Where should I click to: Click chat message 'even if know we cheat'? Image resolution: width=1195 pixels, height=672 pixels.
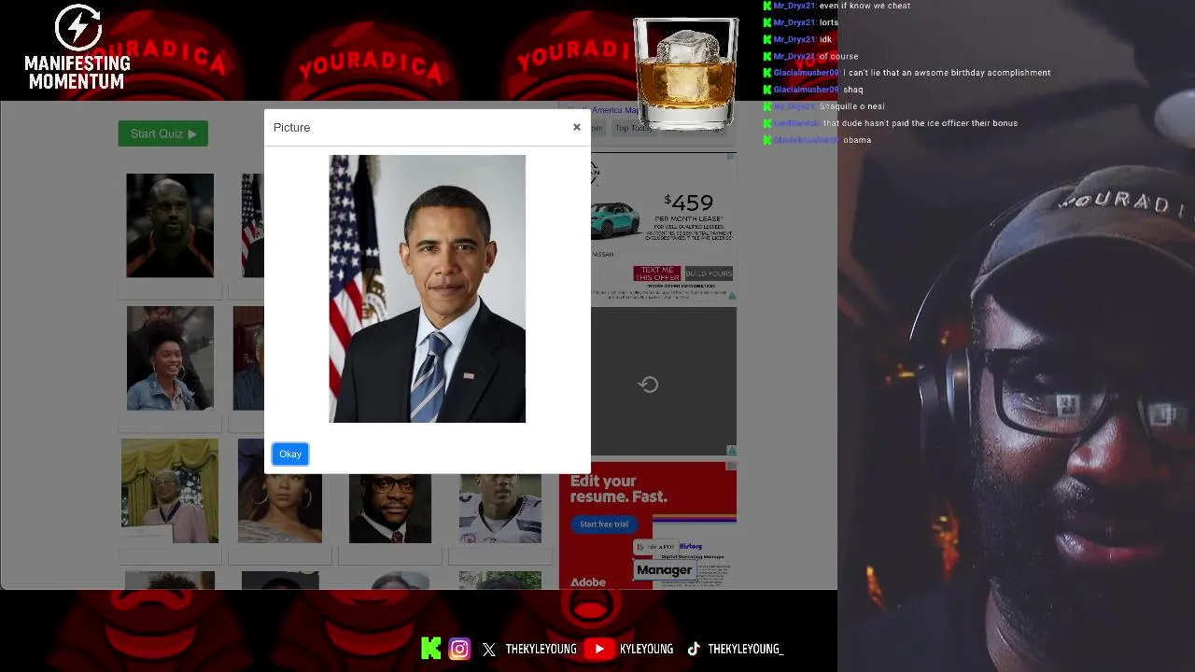pos(865,6)
